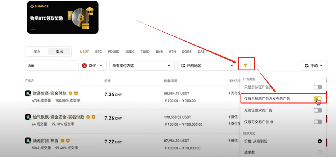Open the Binance 购买BTC领取奖励 banner
336x157 pixels.
point(63,17)
